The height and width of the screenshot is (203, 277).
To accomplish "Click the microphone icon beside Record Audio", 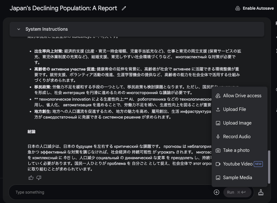I will 218,136.
